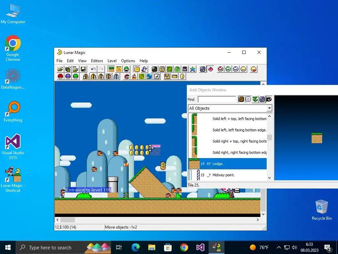Select the 'Ledge.' object row

228,164
